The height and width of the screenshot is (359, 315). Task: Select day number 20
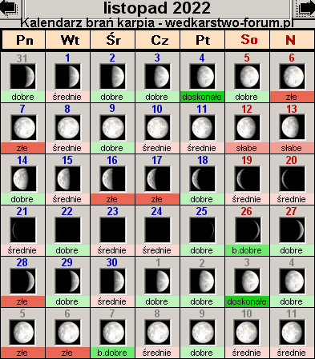pos(292,160)
